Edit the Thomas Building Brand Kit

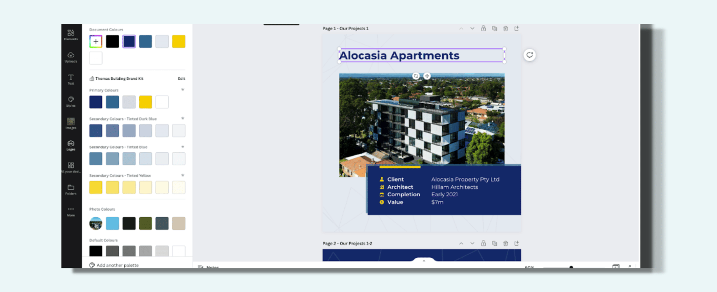pyautogui.click(x=181, y=78)
